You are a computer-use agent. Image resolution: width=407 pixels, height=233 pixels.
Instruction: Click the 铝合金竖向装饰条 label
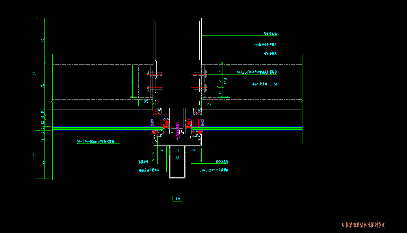coord(149,170)
